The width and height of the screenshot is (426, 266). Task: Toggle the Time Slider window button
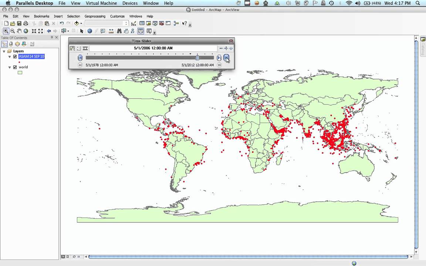click(141, 31)
